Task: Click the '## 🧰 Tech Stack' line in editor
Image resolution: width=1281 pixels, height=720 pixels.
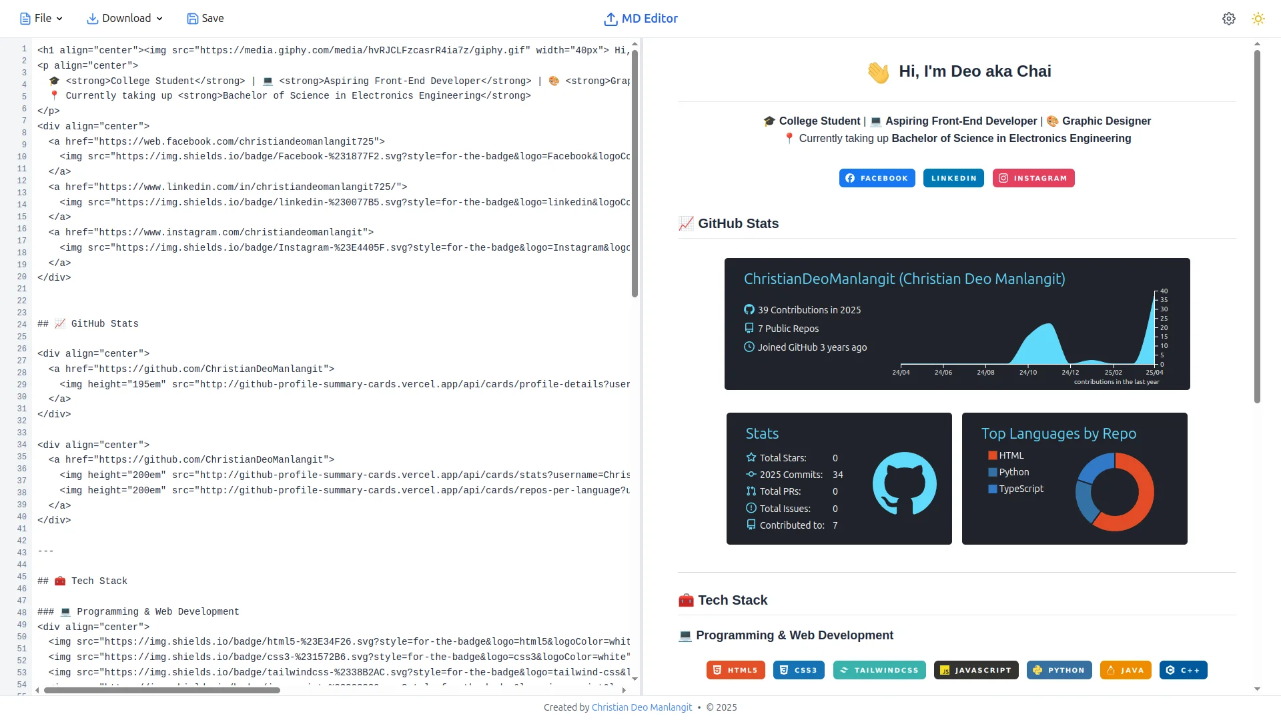Action: pyautogui.click(x=82, y=581)
